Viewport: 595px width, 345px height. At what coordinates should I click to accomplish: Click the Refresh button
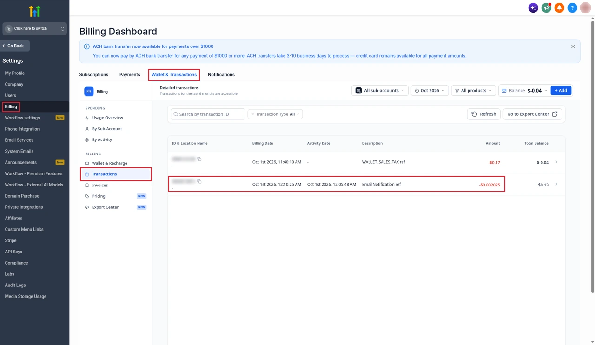483,114
